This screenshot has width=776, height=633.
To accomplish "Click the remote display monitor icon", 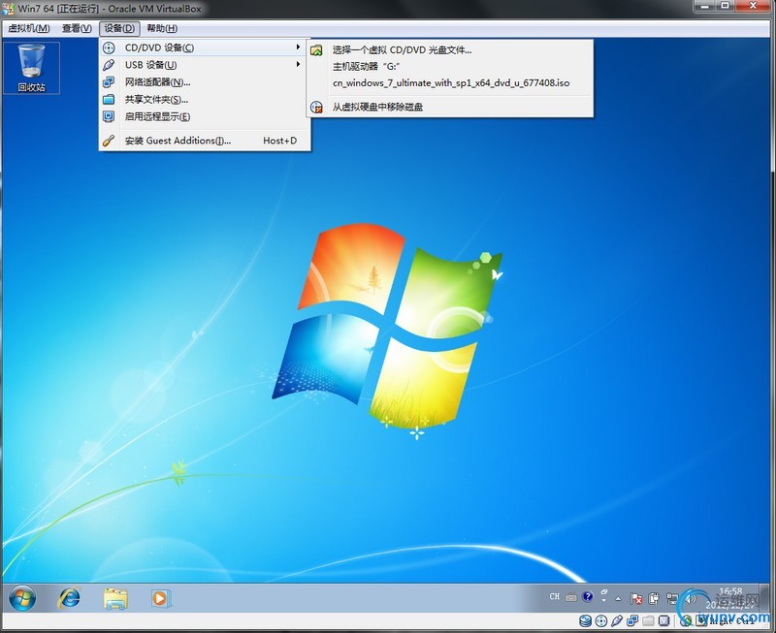I will click(x=109, y=116).
